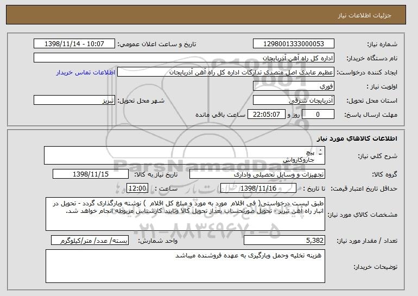
Task: Click the شماره نیاز field 1298001333000053
Action: [294, 44]
